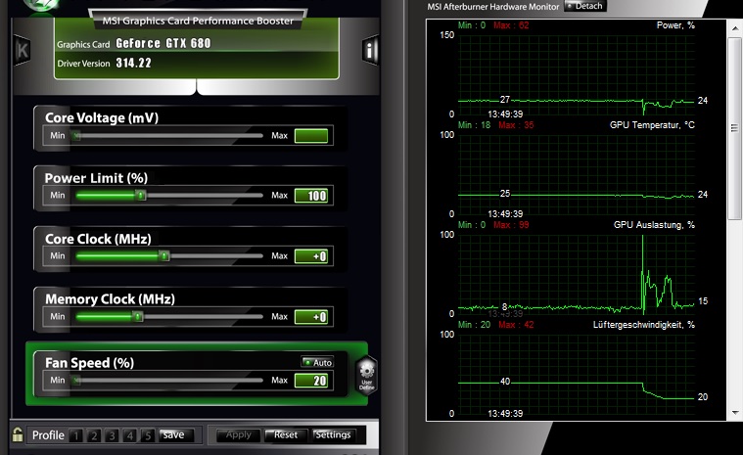Image resolution: width=743 pixels, height=455 pixels.
Task: Toggle the Fan Speed Auto button
Action: click(x=317, y=362)
